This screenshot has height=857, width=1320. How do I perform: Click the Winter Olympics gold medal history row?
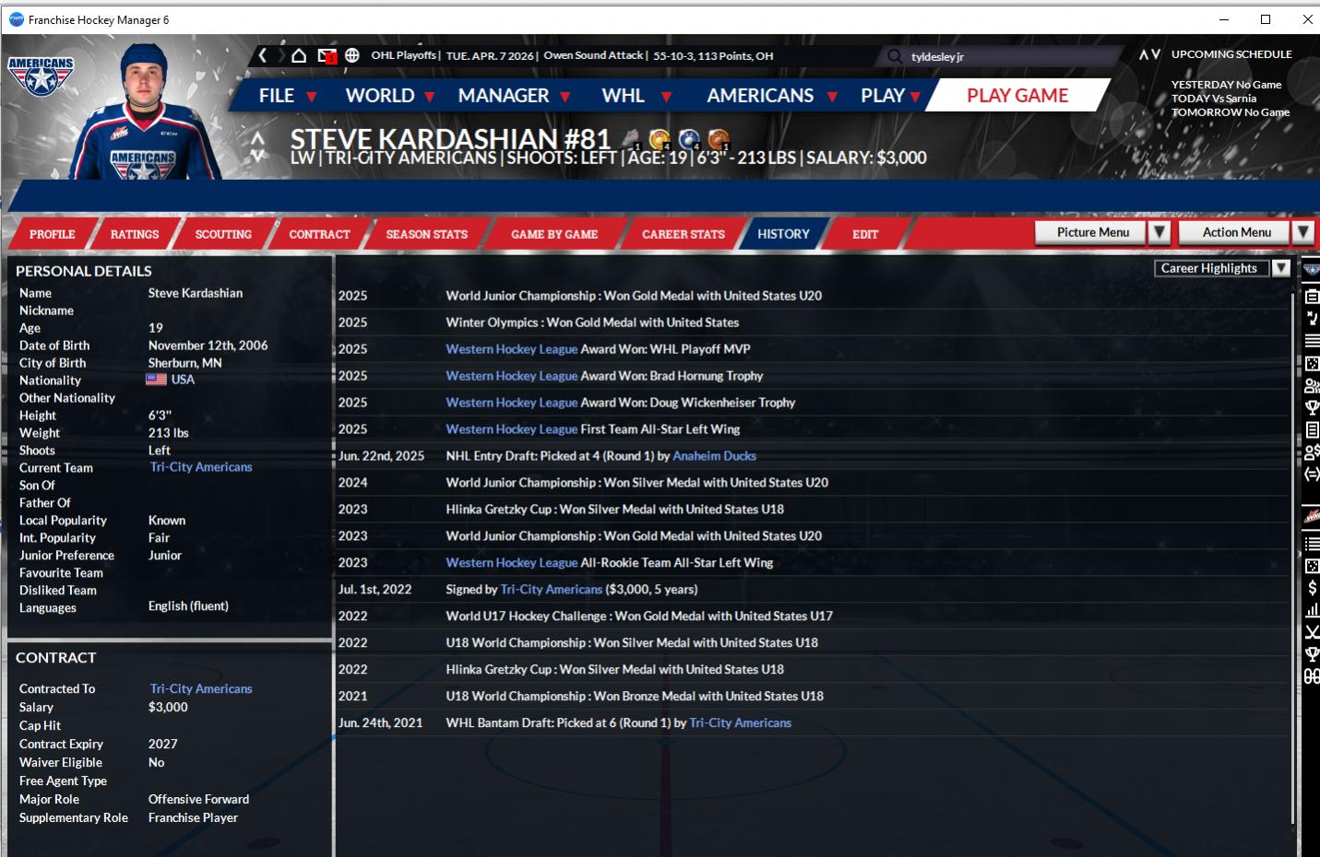(x=812, y=323)
